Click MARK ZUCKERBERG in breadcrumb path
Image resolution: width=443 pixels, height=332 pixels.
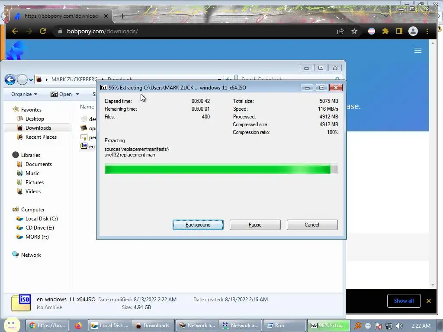74,80
